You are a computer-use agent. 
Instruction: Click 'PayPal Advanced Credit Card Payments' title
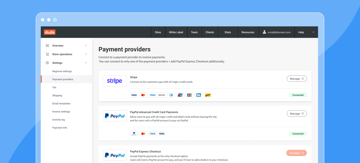(x=154, y=112)
